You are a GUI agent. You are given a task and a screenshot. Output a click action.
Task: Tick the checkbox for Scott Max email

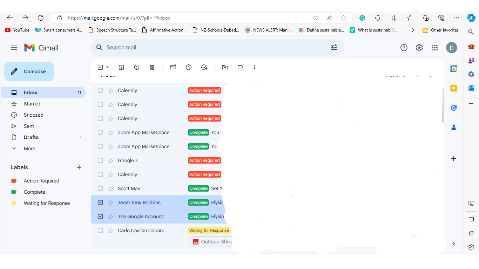click(100, 188)
